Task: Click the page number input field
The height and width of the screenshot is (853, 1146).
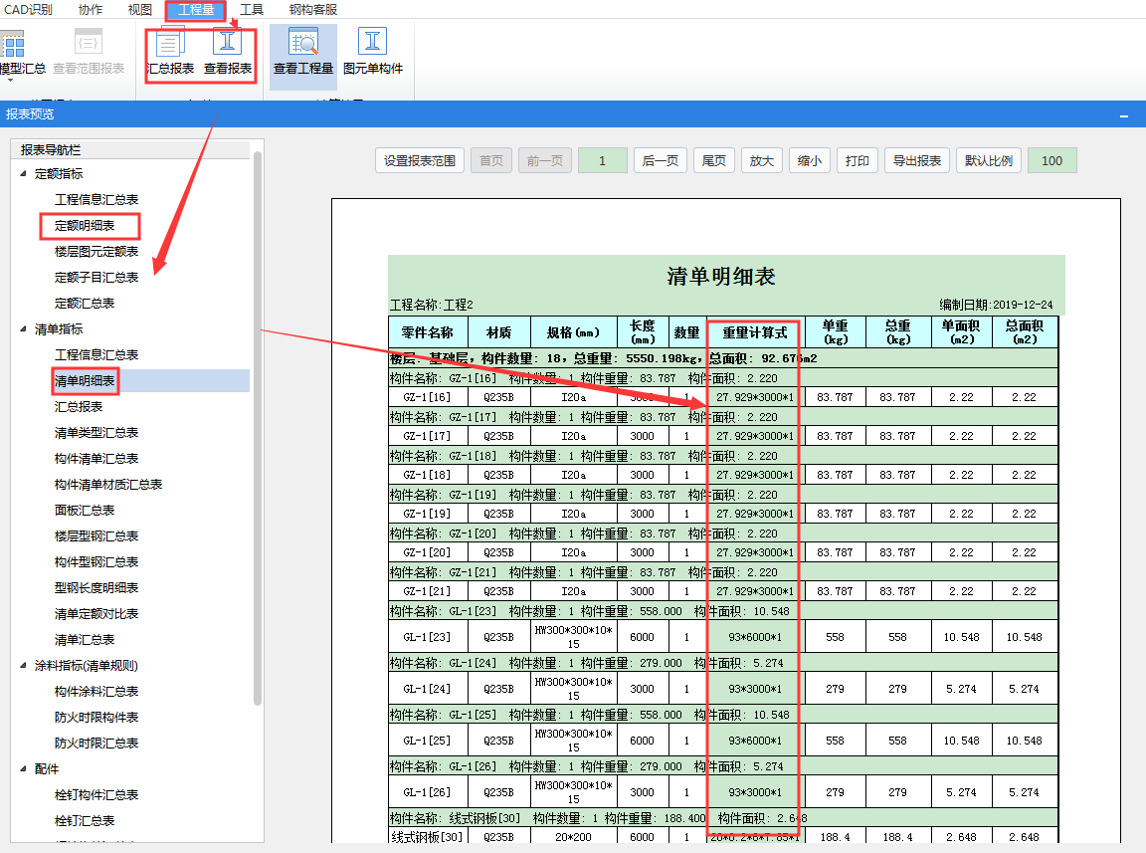Action: [x=602, y=161]
